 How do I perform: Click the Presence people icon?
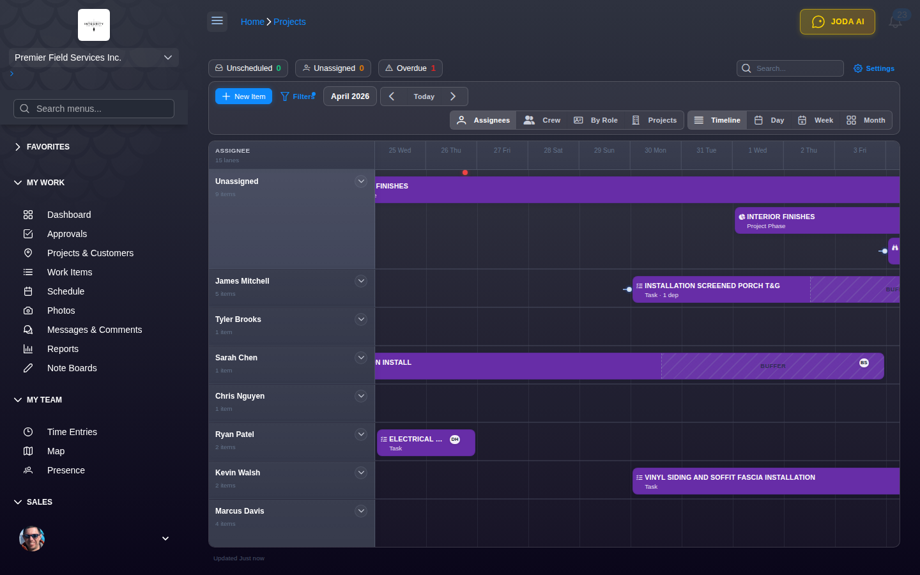(x=28, y=470)
